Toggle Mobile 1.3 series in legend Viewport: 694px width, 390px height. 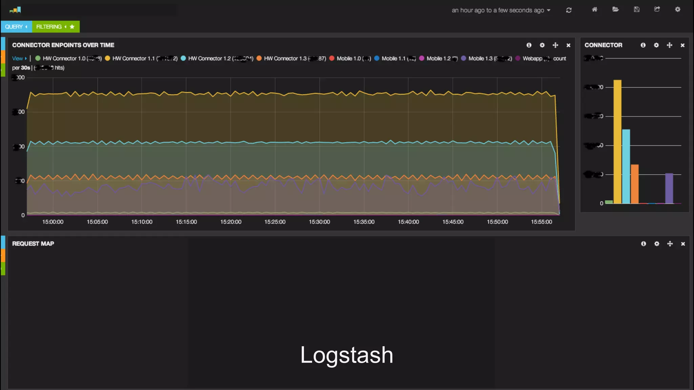(487, 59)
